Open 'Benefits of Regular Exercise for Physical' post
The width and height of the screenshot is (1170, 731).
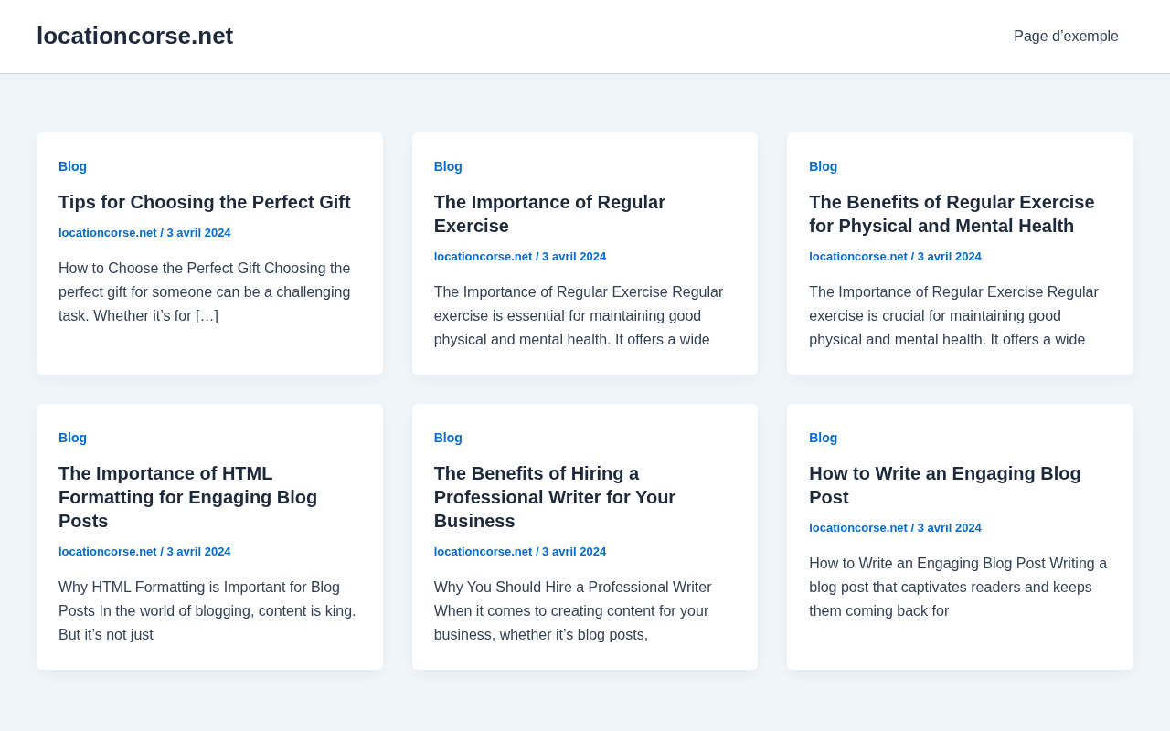952,214
